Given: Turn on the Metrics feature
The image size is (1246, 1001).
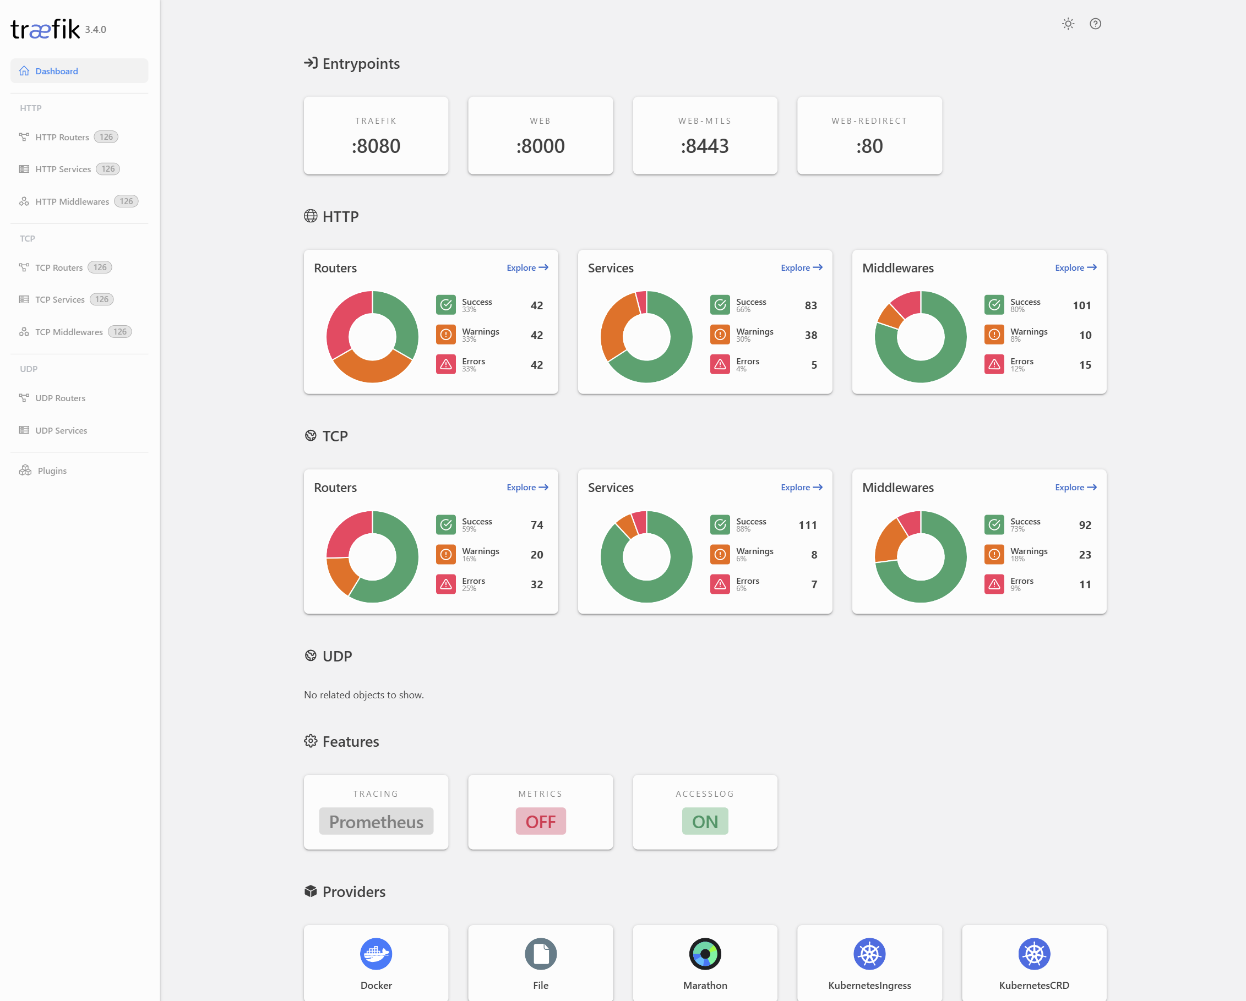Looking at the screenshot, I should 540,821.
